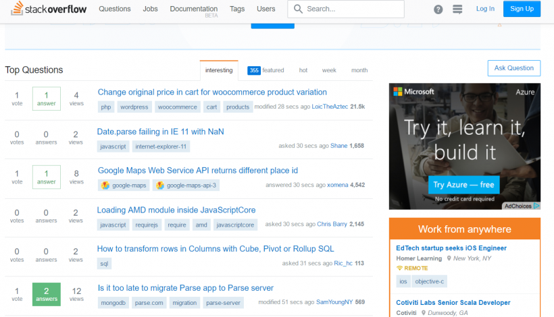The height and width of the screenshot is (317, 554).
Task: Click the Log In link
Action: pyautogui.click(x=485, y=9)
